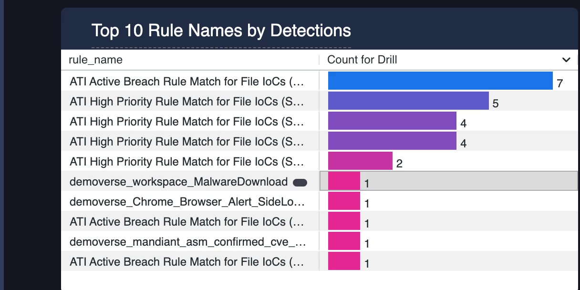Click the pink bar in the demoverse_Chrome_Browser_Alert row
580x290 pixels.
coord(344,201)
